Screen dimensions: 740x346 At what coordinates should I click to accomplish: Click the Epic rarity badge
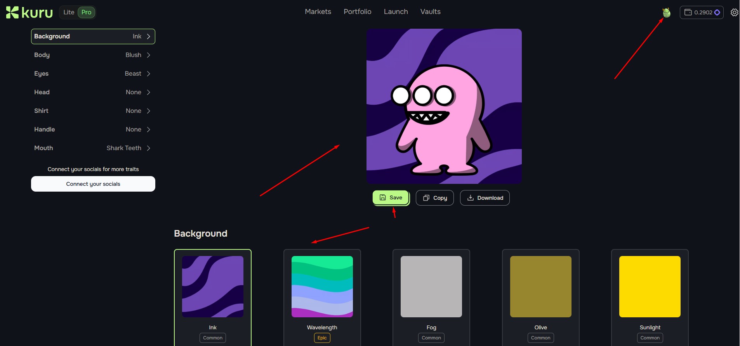322,338
